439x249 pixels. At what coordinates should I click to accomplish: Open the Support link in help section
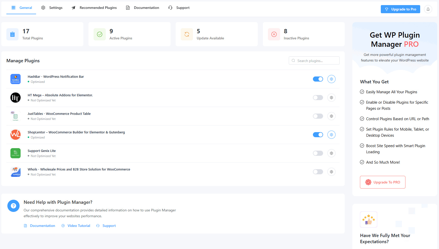(x=106, y=226)
